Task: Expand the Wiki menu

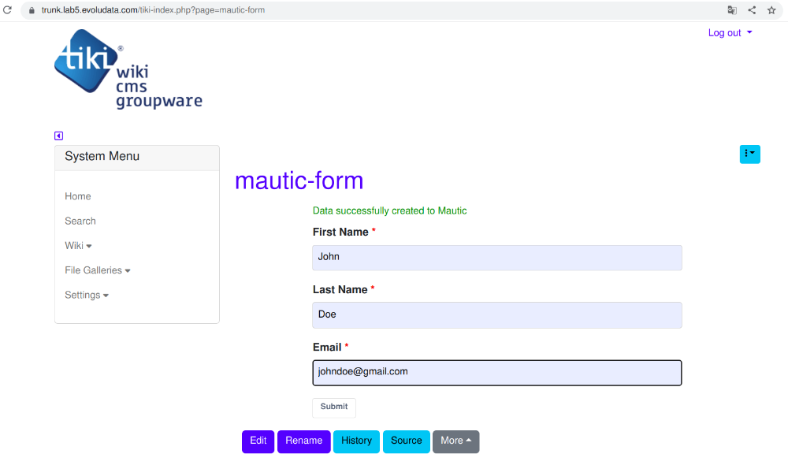Action: 78,245
